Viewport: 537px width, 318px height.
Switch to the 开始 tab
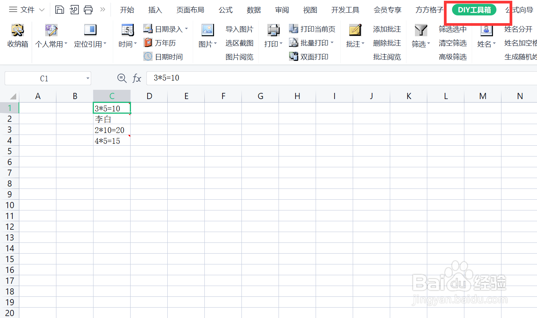127,10
